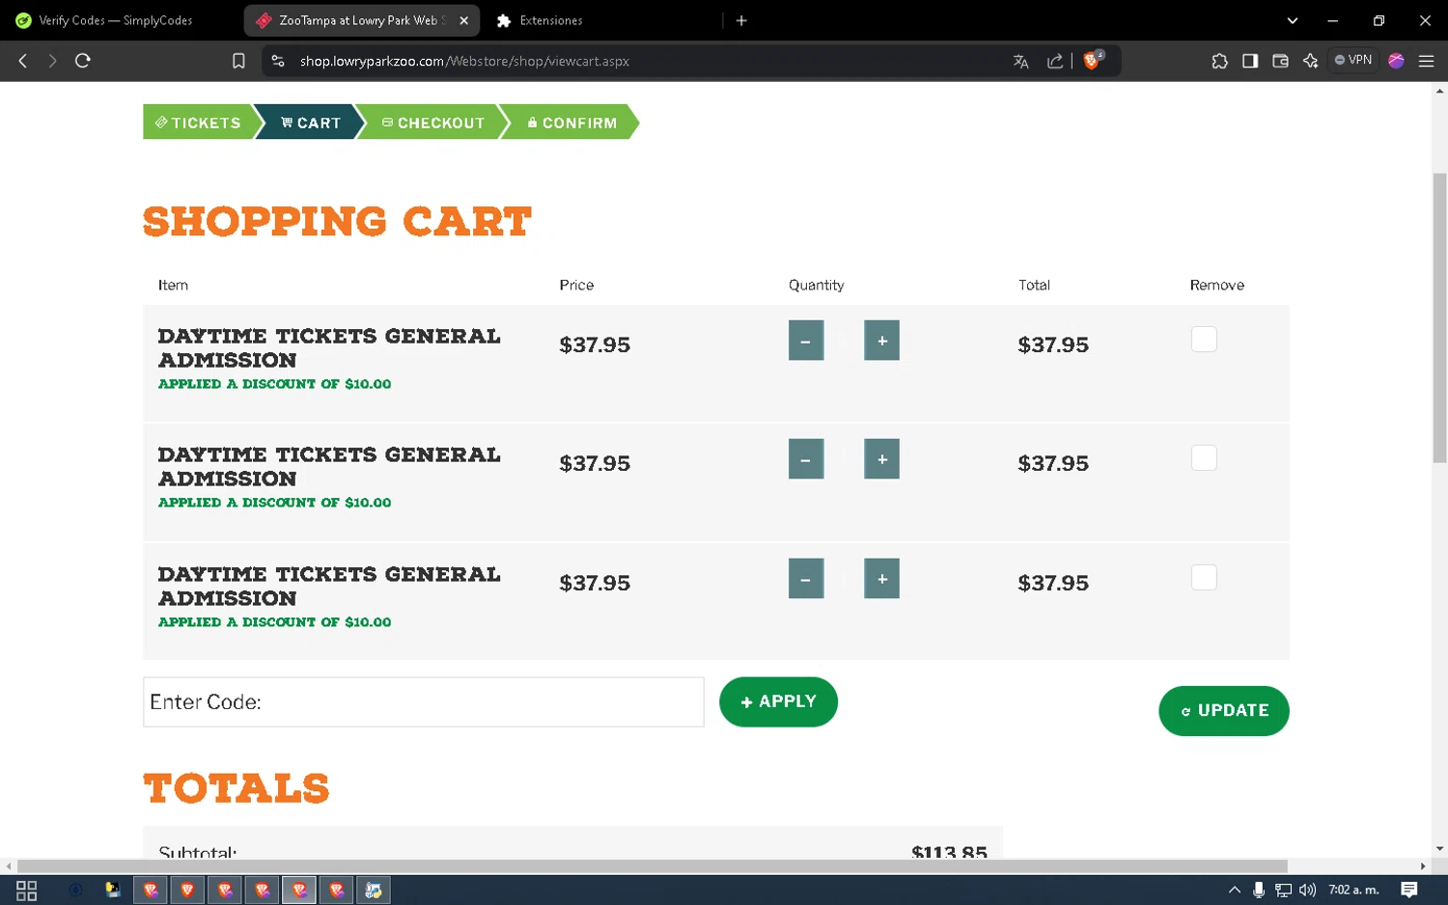
Task: Check Remove box for second ticket row
Action: (1204, 457)
